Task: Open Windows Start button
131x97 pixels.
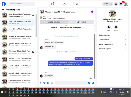Action: (2, 92)
